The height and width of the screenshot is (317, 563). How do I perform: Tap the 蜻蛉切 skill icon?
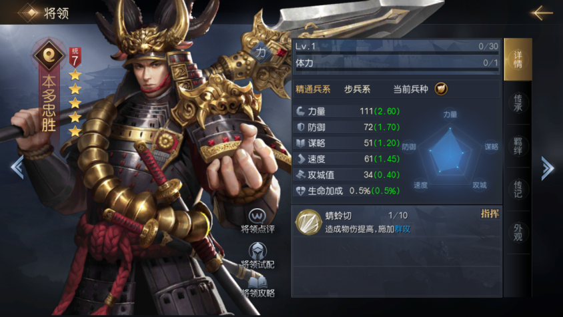tap(308, 222)
